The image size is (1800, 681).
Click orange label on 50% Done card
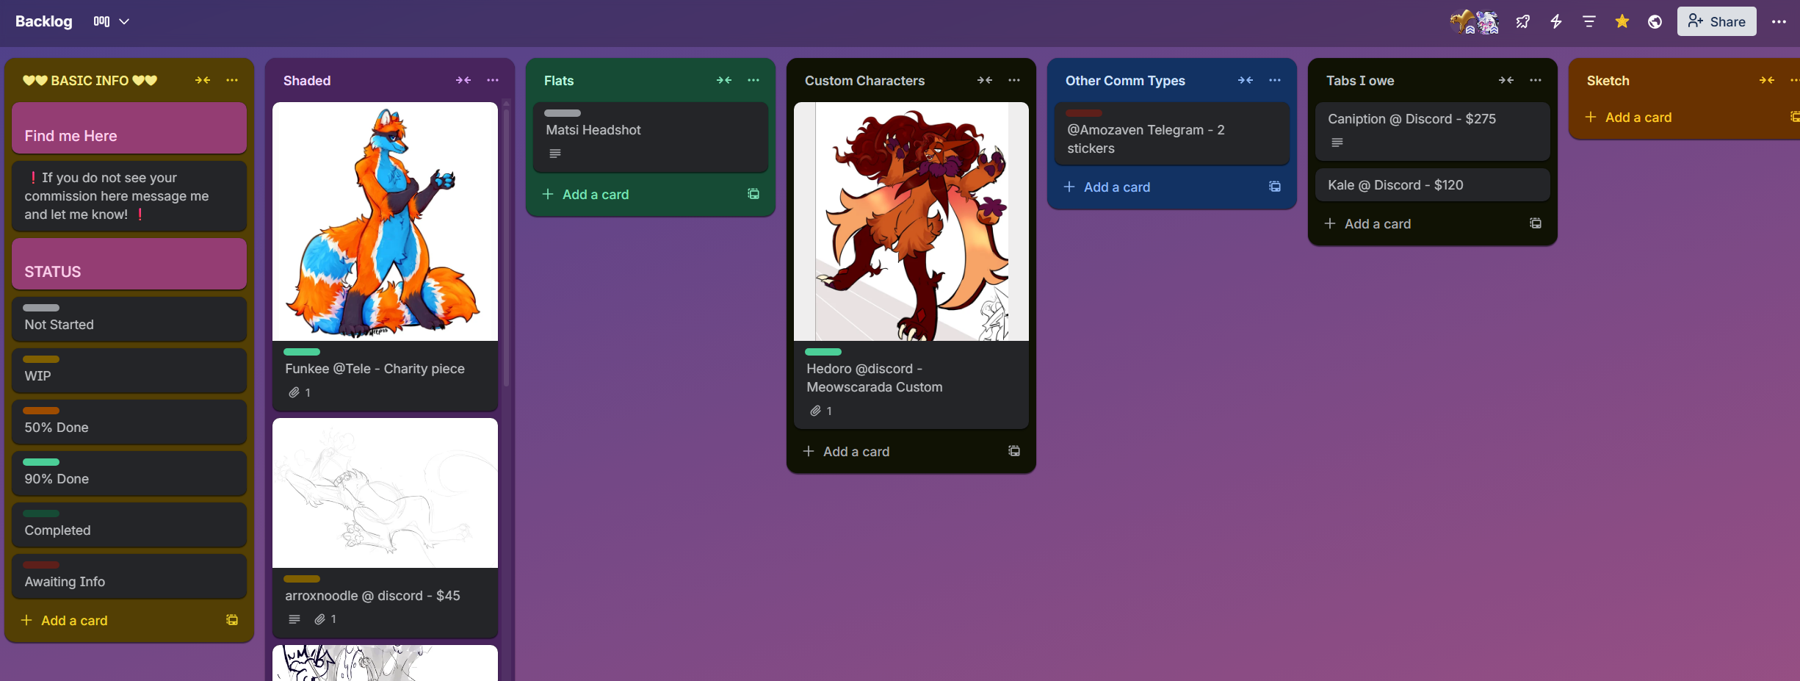pyautogui.click(x=41, y=411)
